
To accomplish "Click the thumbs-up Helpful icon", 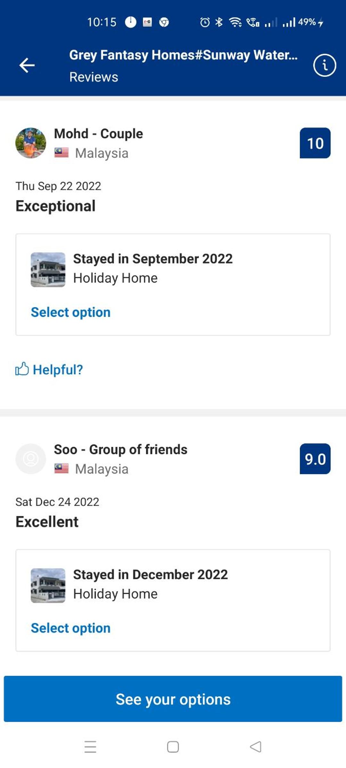I will coord(22,369).
